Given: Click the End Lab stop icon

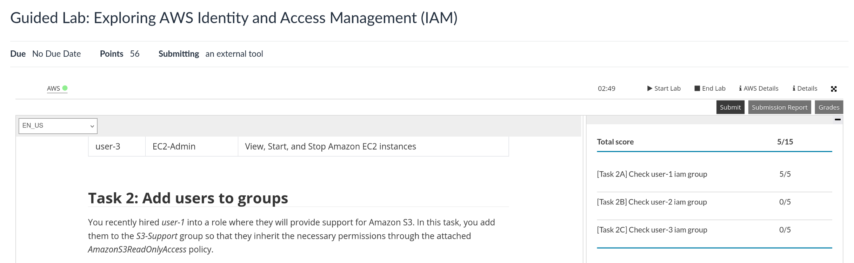Looking at the screenshot, I should [697, 89].
